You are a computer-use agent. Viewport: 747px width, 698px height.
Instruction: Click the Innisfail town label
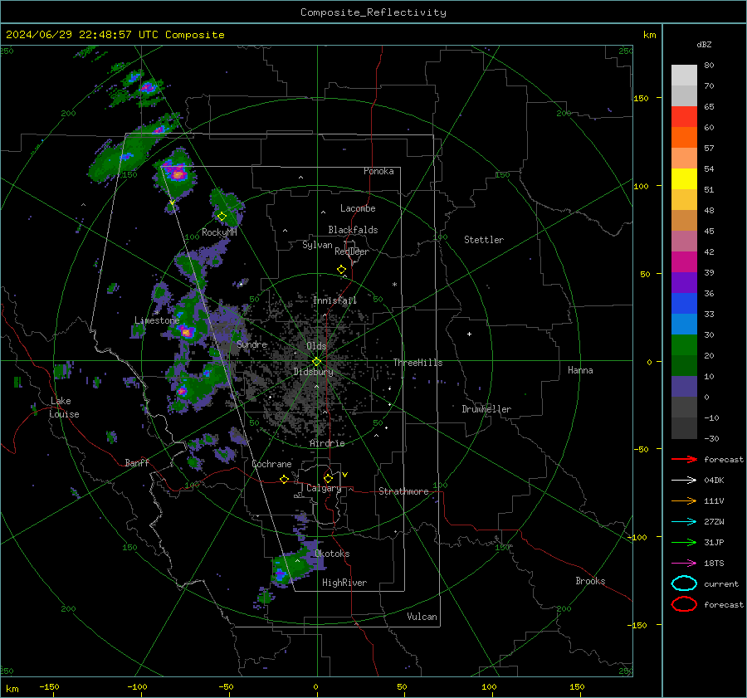click(x=334, y=300)
